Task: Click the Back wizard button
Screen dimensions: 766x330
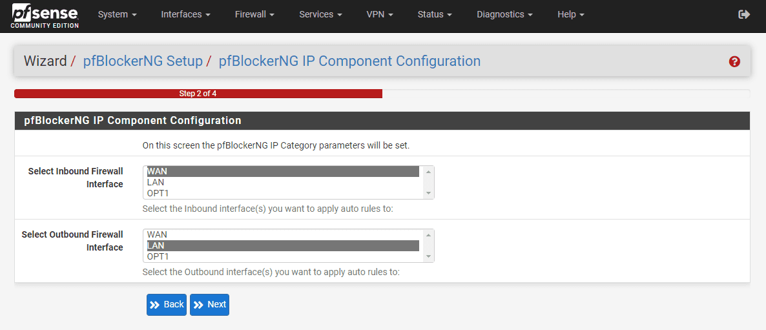Action: click(167, 305)
